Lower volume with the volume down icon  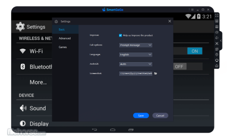click(x=217, y=38)
